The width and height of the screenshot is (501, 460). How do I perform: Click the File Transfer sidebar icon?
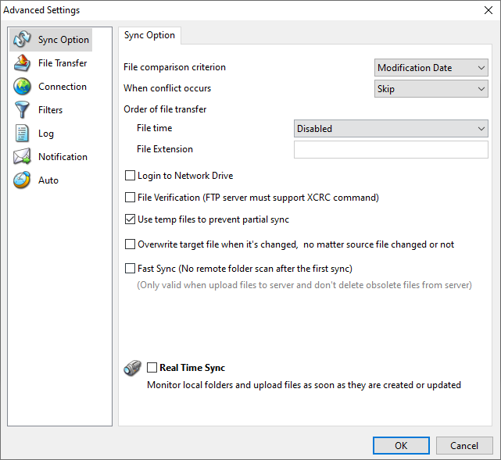click(23, 63)
